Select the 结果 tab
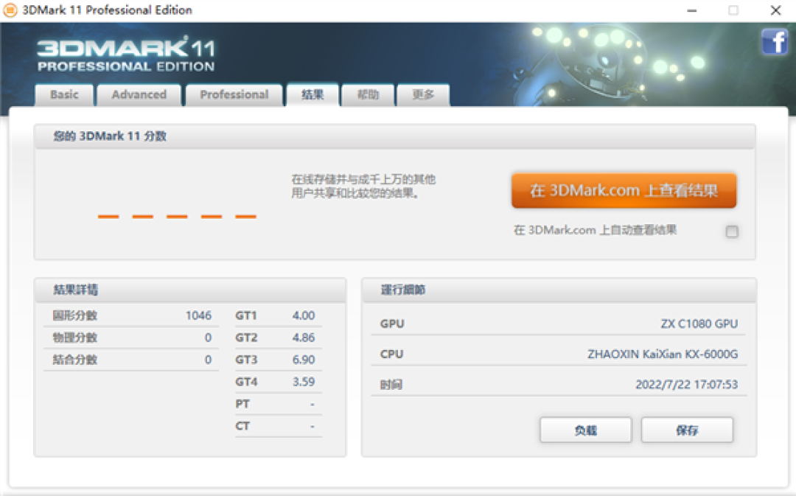Image resolution: width=796 pixels, height=496 pixels. click(x=312, y=94)
